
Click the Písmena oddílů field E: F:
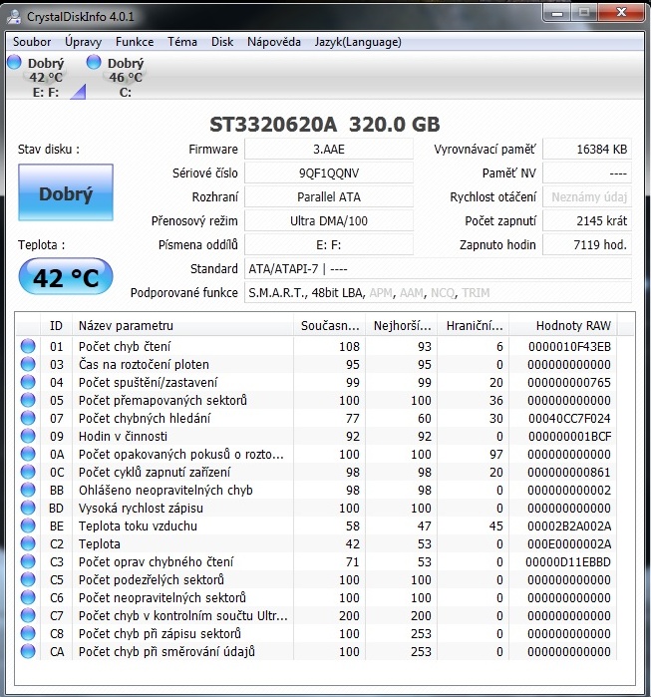[x=329, y=245]
